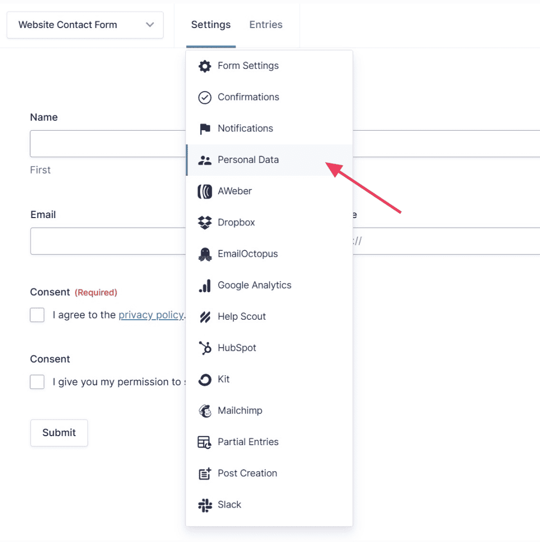Screen dimensions: 540x542
Task: Click into the Email input field
Action: coord(108,241)
